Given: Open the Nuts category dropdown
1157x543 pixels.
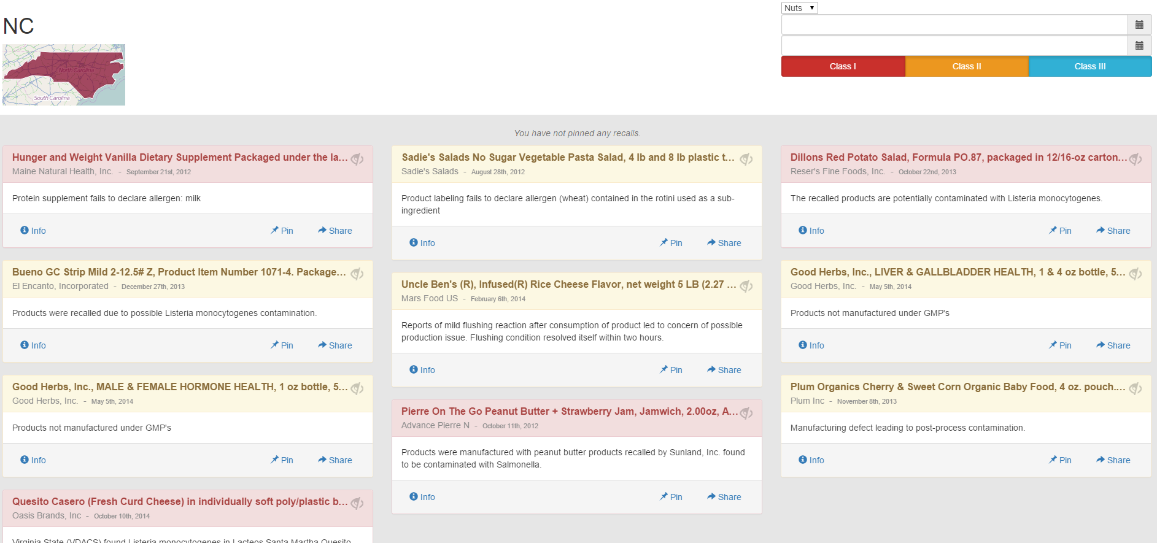Looking at the screenshot, I should (799, 8).
